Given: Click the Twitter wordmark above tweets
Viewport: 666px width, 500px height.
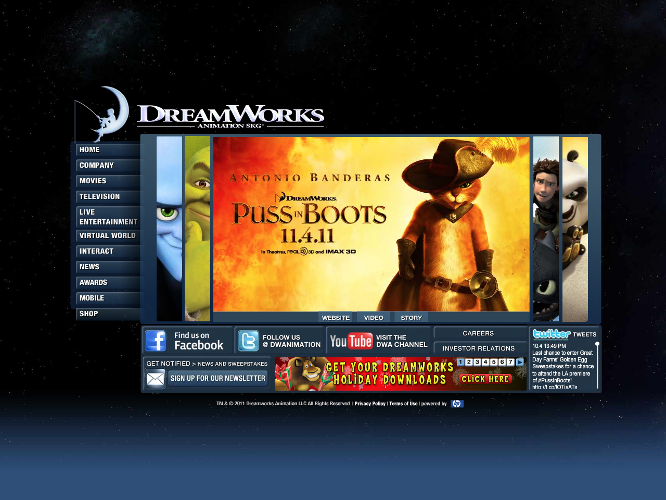Looking at the screenshot, I should [552, 334].
